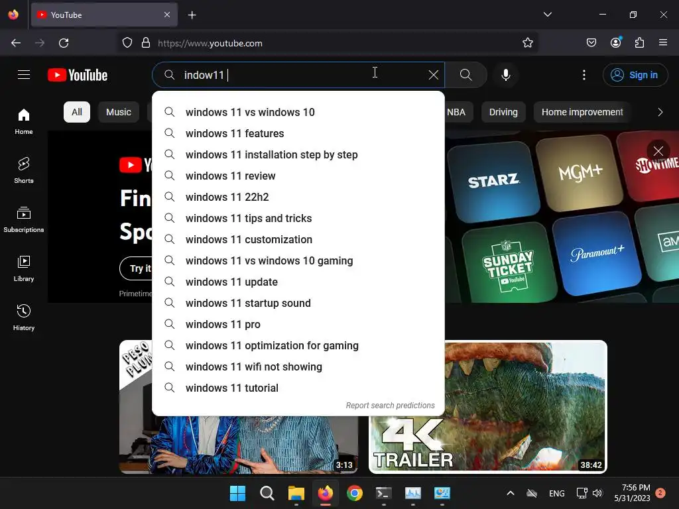Go back with Firefox back arrow
This screenshot has width=679, height=509.
(16, 43)
